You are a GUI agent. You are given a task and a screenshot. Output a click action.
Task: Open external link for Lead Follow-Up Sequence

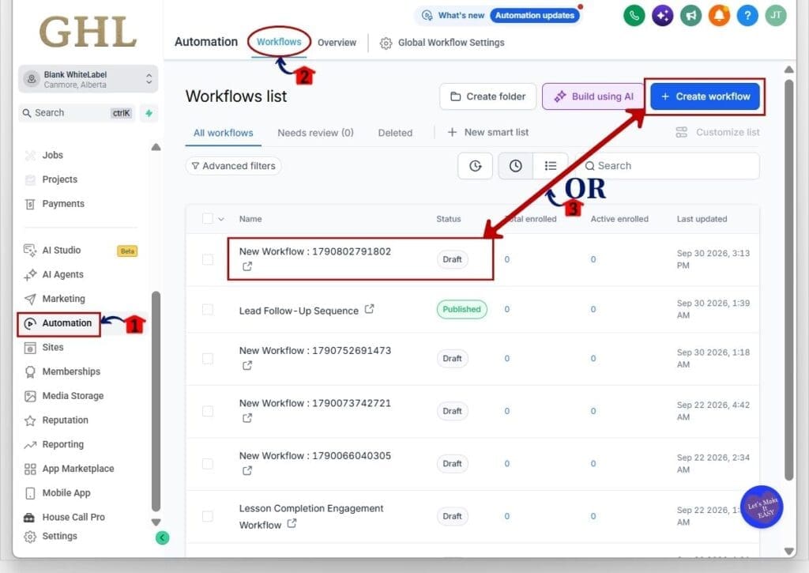click(x=370, y=309)
